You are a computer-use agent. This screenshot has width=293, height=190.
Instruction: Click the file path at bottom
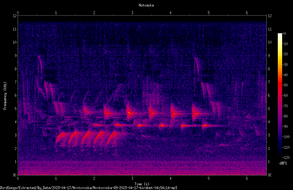coord(88,188)
